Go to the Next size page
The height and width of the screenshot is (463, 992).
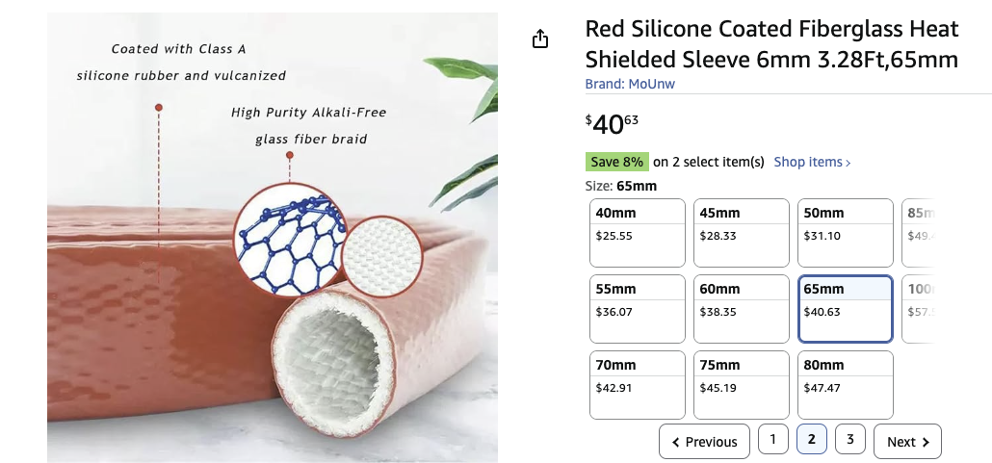906,442
